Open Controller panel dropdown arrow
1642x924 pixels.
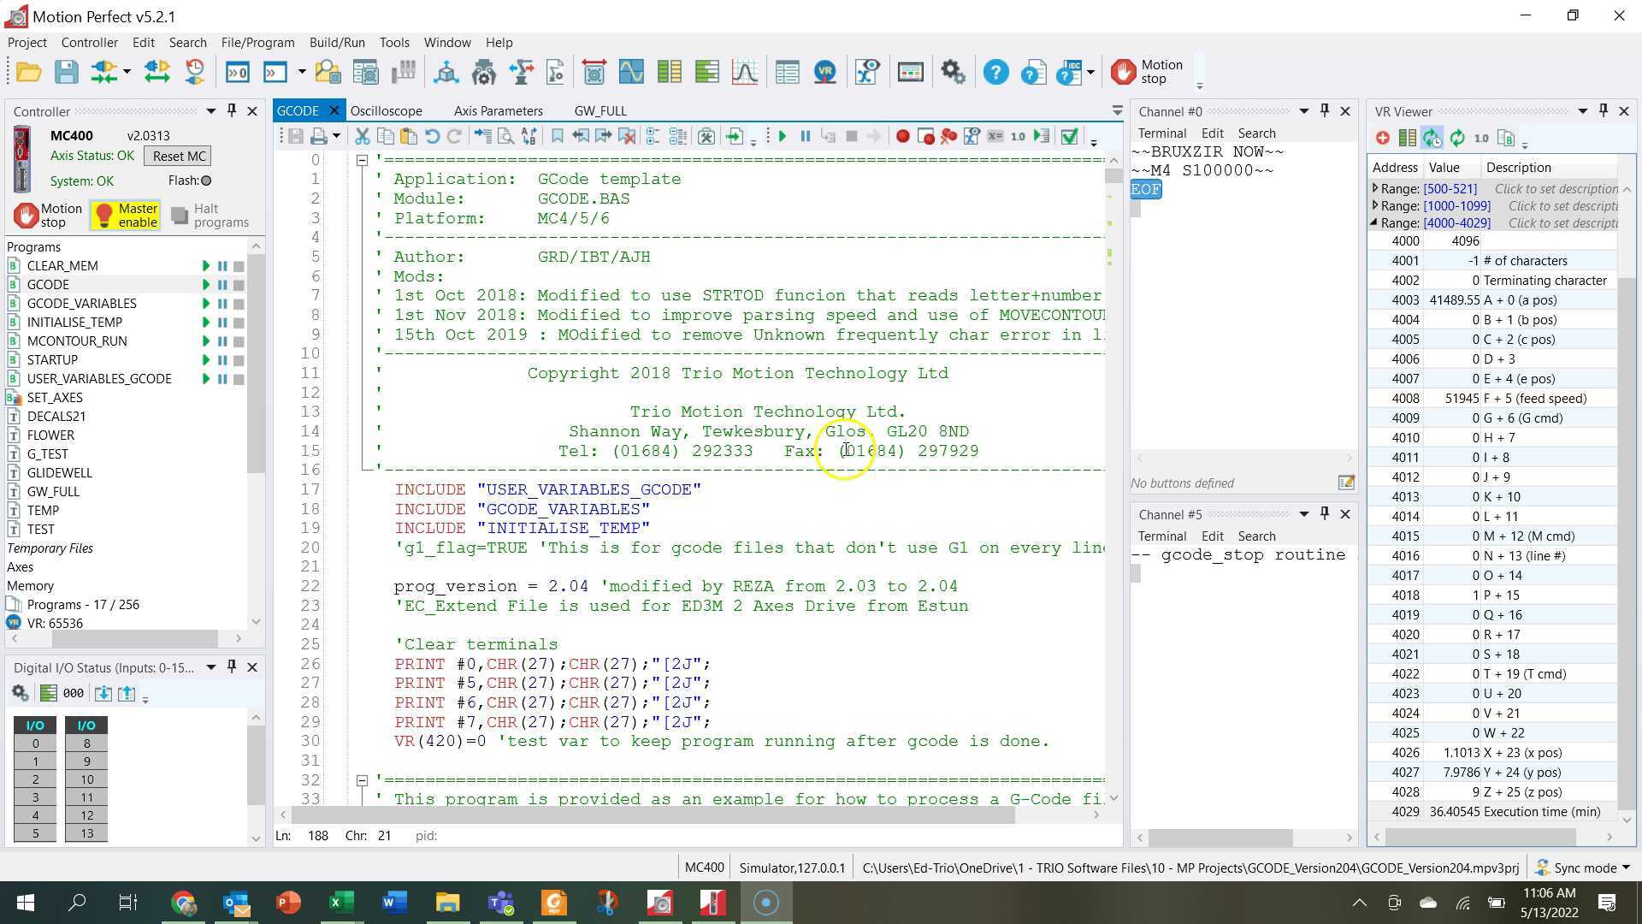pos(210,111)
